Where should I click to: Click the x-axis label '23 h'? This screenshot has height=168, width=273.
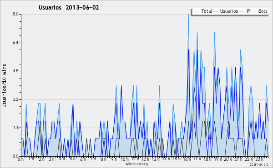point(259,159)
